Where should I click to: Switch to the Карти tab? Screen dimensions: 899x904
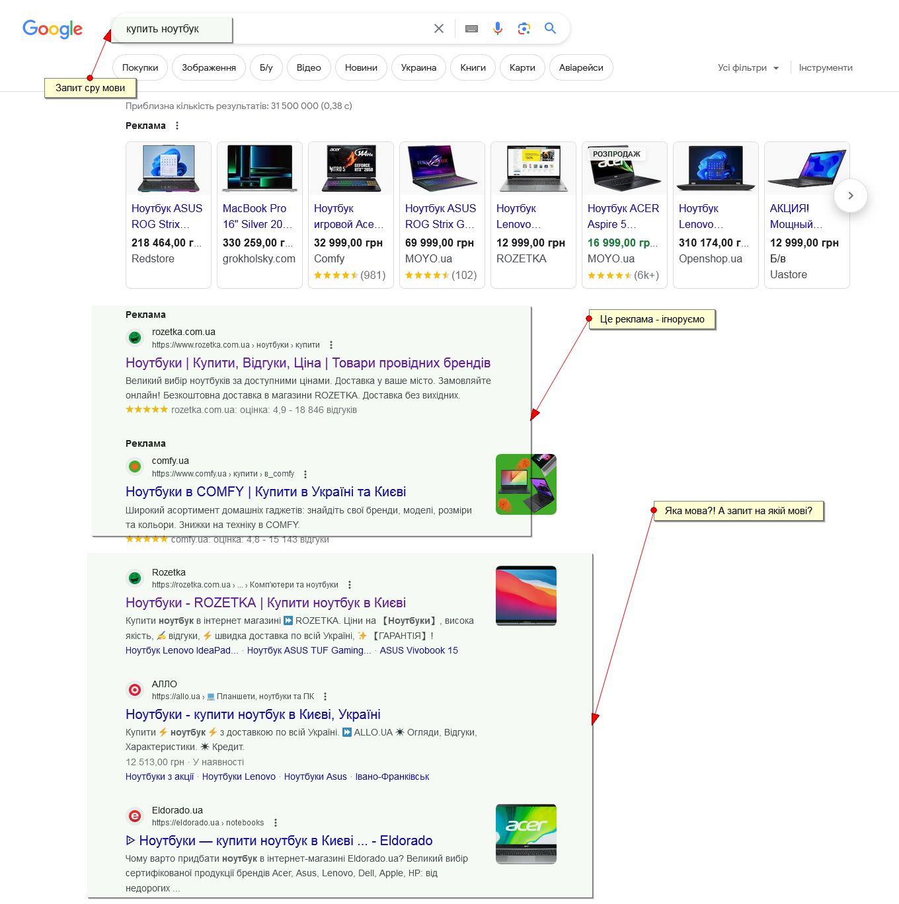pos(522,67)
